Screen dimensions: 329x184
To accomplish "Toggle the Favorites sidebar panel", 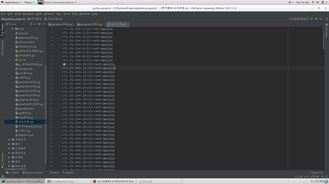I will tap(2, 159).
